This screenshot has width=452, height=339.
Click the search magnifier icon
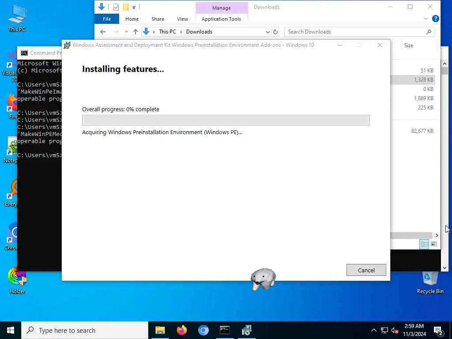click(x=429, y=32)
